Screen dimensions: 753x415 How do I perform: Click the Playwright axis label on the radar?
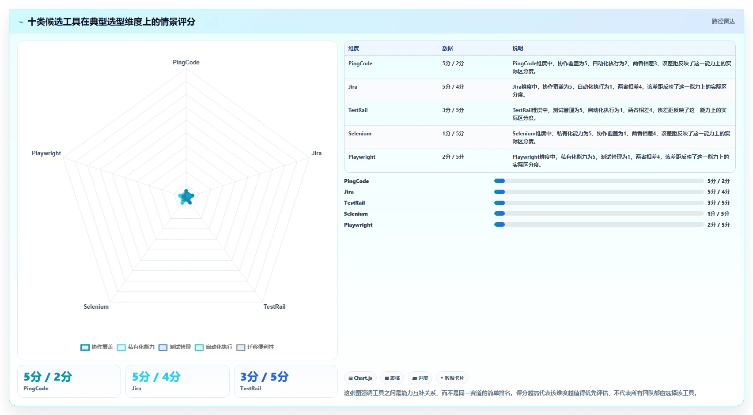[46, 153]
